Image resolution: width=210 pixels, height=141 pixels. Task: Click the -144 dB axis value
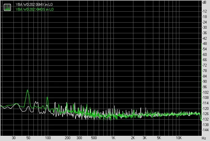click(x=205, y=130)
